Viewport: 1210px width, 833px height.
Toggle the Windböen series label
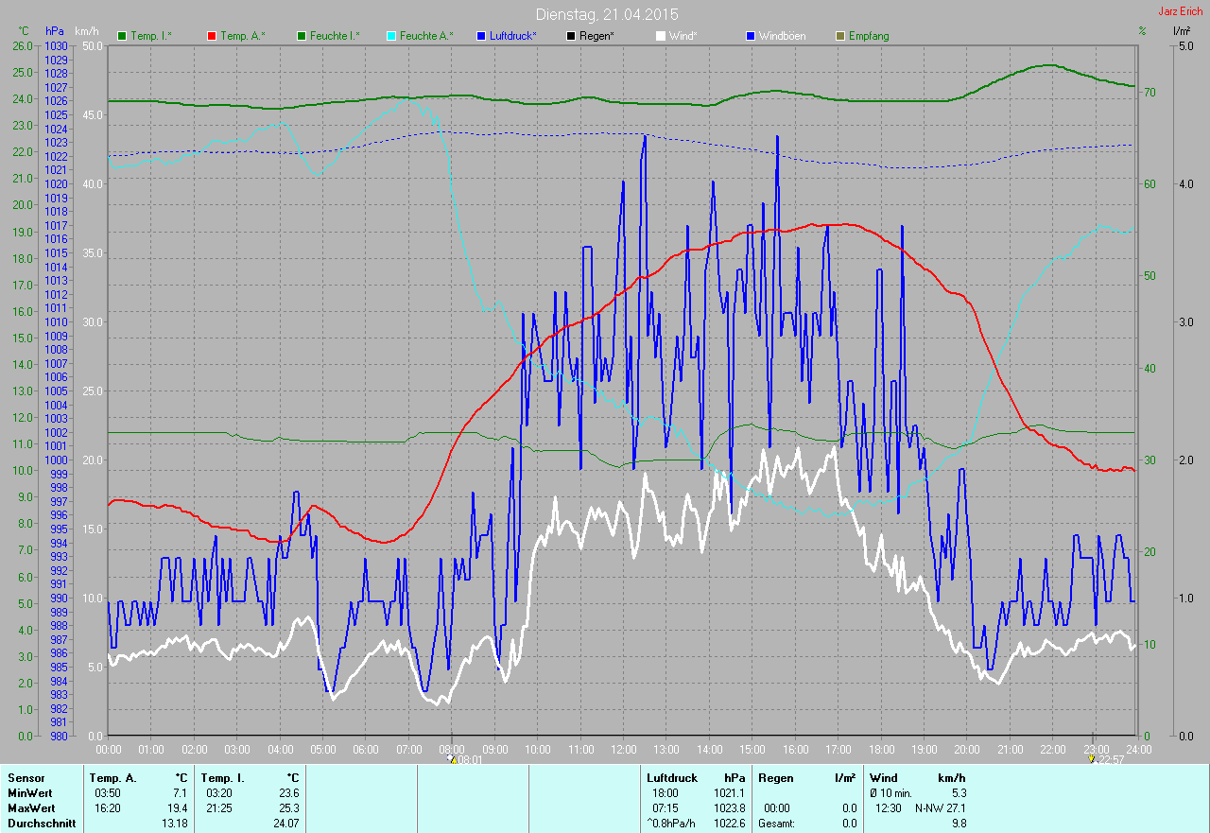[x=783, y=36]
